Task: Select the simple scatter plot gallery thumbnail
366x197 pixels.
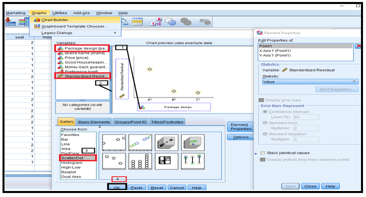Action: tap(114, 142)
